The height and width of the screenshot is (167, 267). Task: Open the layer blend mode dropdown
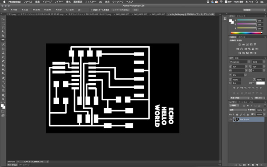(238, 110)
